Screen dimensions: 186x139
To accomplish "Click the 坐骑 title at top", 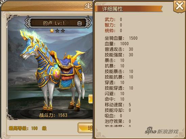I will (88, 6).
